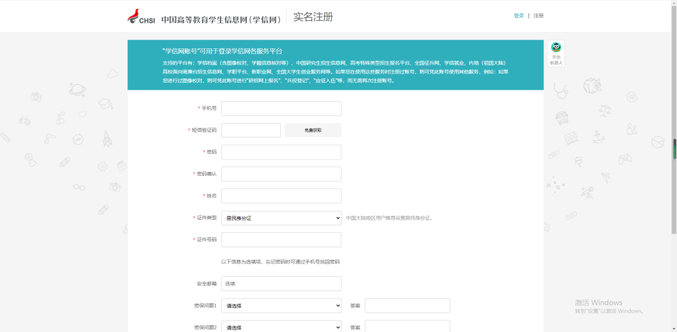Click the 免费获取 verification code button
Screen dimensions: 677x332
pyautogui.click(x=313, y=130)
